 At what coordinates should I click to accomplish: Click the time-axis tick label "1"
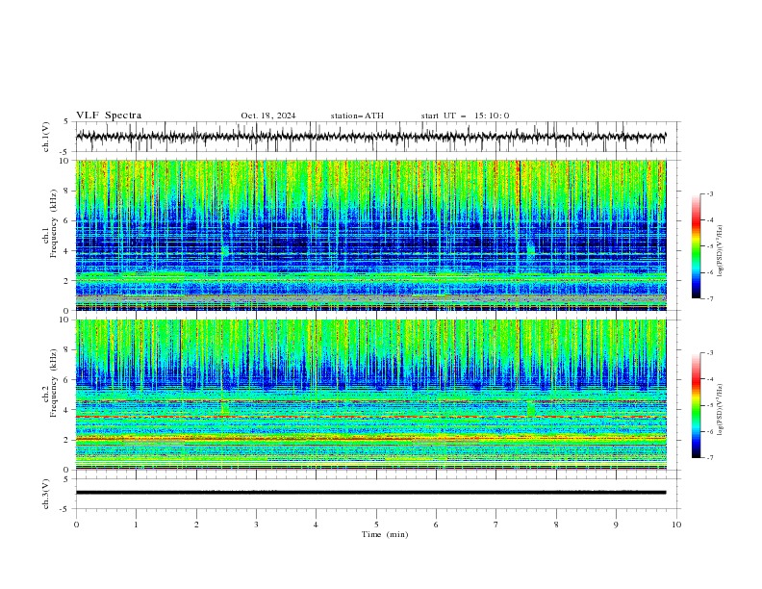click(x=136, y=525)
